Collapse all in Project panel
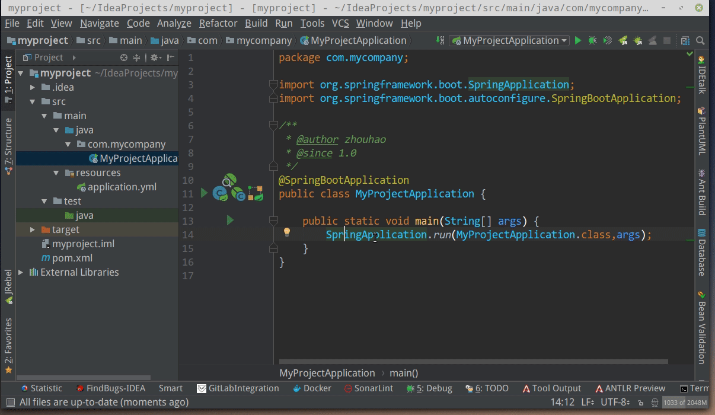The image size is (715, 415). pyautogui.click(x=136, y=58)
